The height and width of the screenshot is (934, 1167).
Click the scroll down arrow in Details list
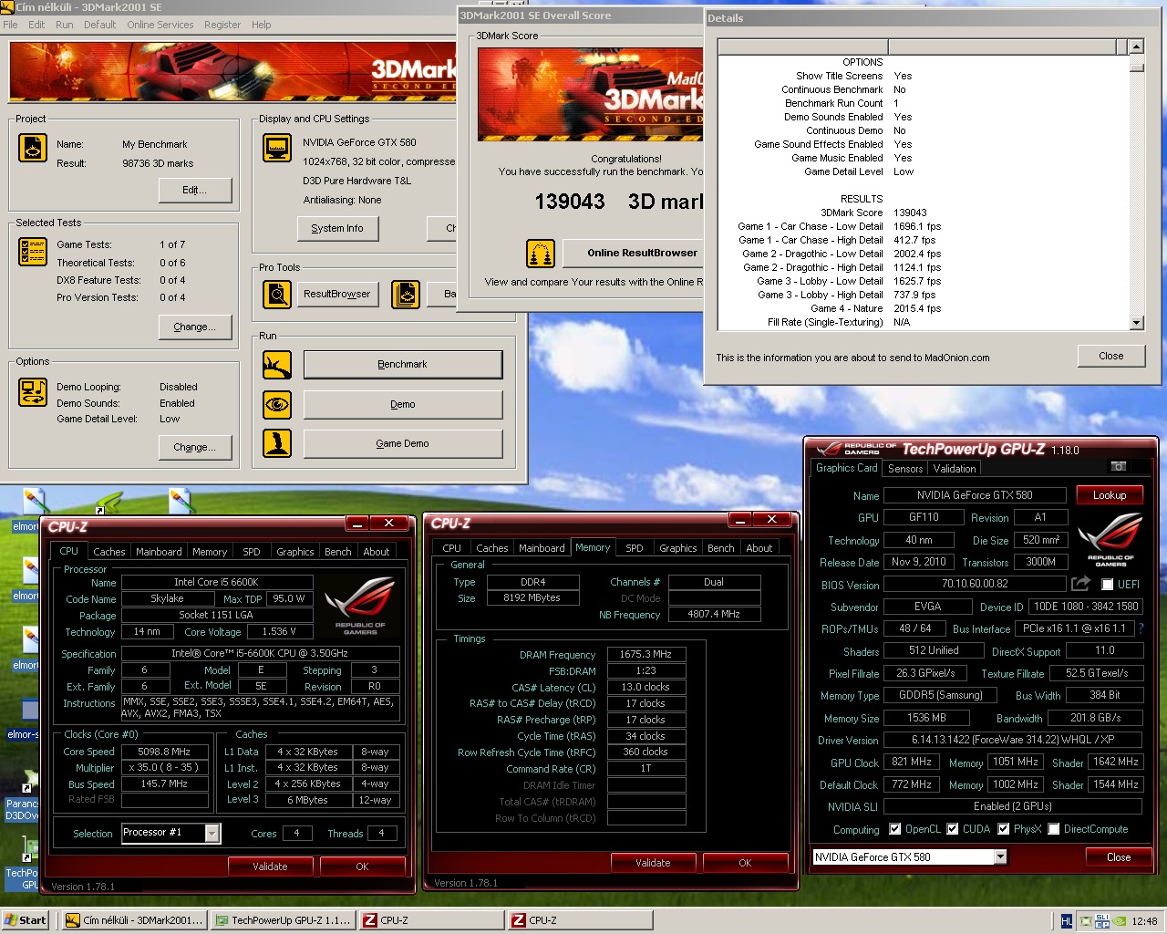point(1136,322)
